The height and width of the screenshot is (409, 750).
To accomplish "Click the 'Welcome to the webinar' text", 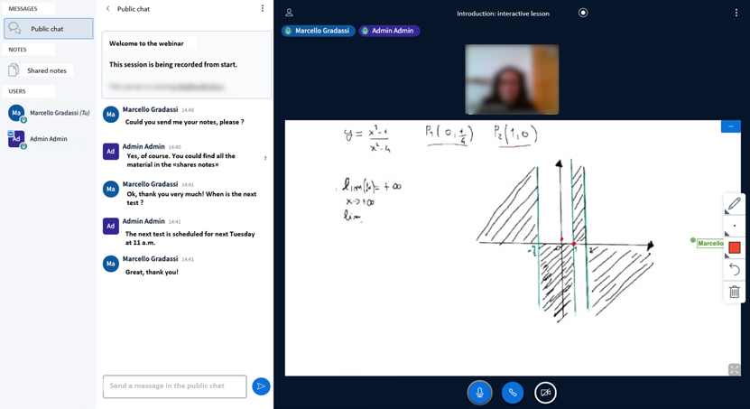I will point(146,43).
